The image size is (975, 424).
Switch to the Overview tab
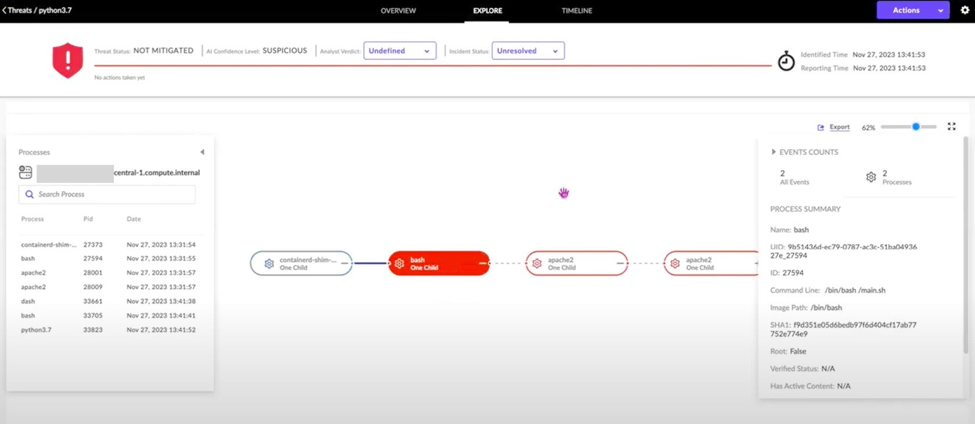point(398,10)
